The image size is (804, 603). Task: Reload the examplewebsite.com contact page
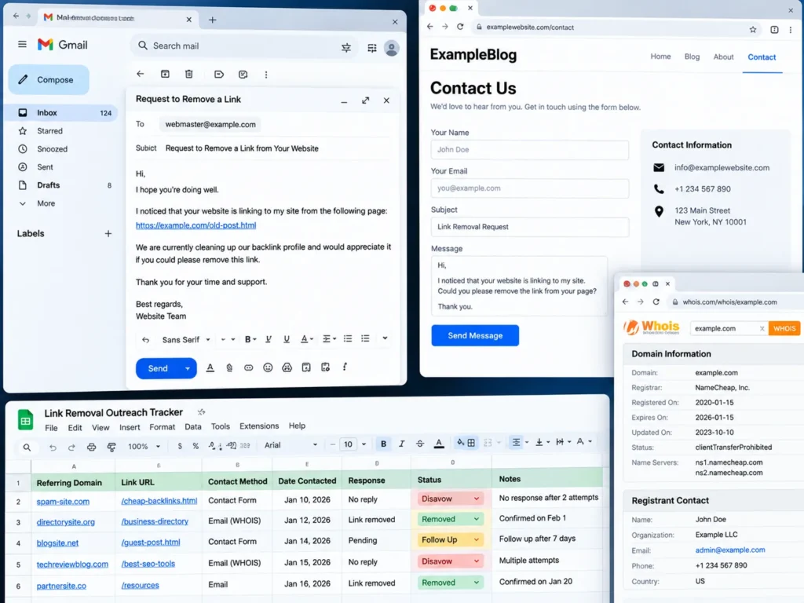click(460, 27)
